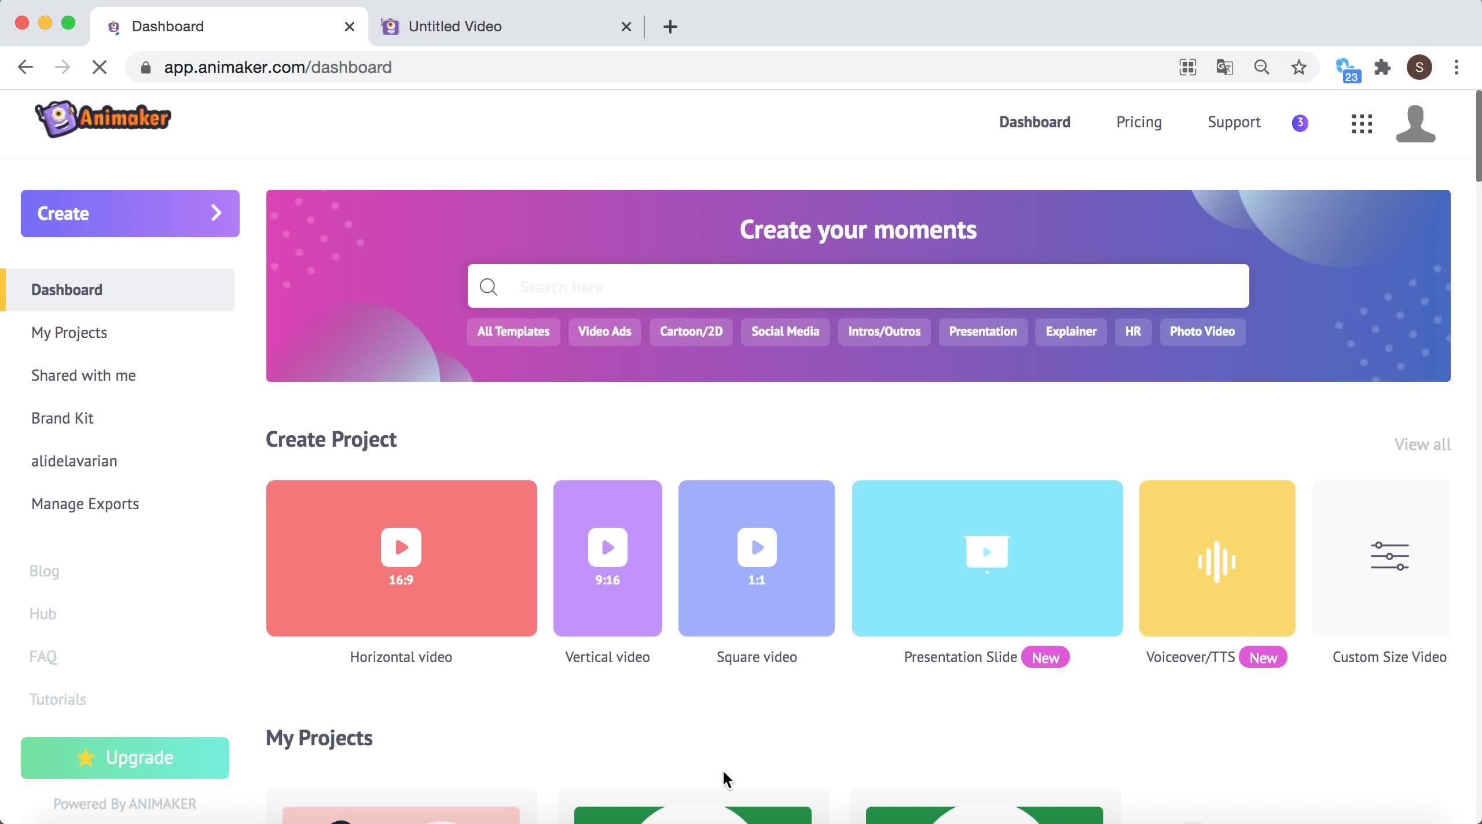Open notifications badge showing 3
This screenshot has height=824, width=1482.
pos(1300,123)
